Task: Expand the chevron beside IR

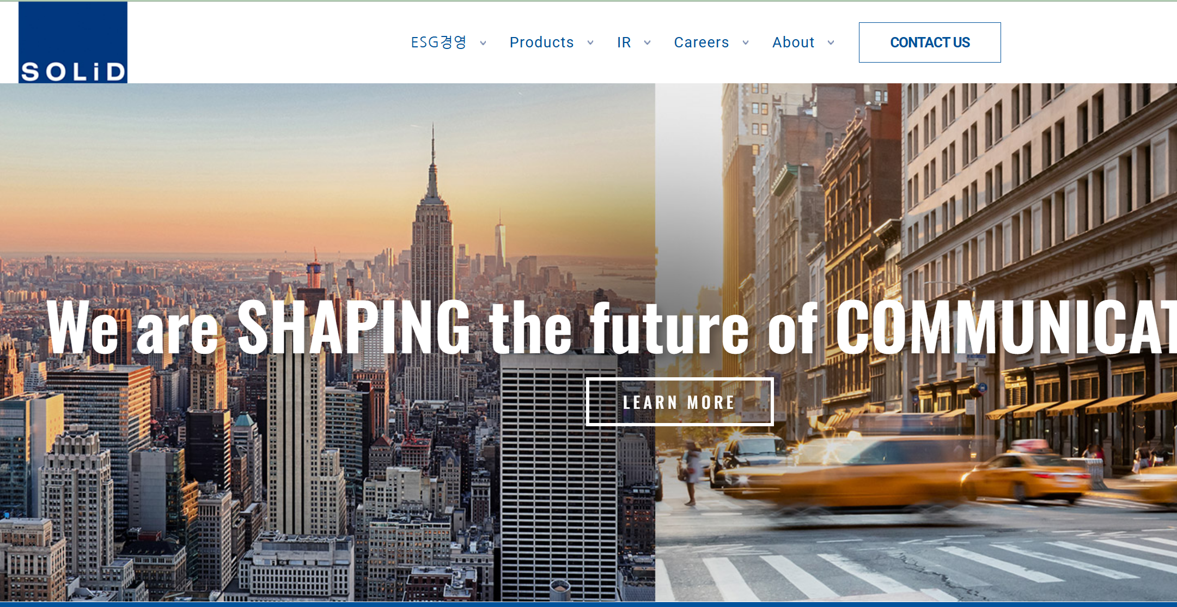Action: pos(648,43)
